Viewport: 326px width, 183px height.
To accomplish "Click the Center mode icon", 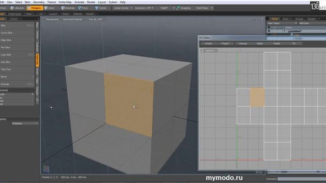I will (97, 8).
